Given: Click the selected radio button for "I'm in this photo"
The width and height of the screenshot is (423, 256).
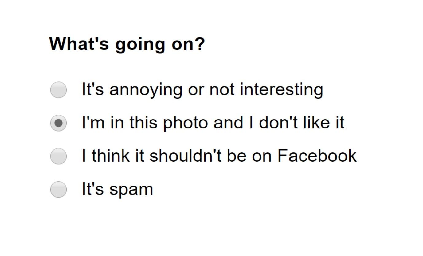Looking at the screenshot, I should tap(58, 123).
